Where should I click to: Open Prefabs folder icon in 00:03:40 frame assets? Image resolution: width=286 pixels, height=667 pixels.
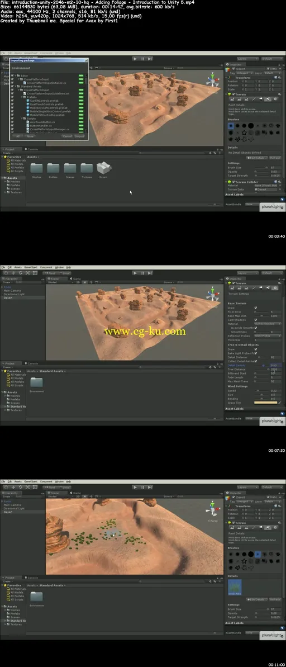click(53, 169)
